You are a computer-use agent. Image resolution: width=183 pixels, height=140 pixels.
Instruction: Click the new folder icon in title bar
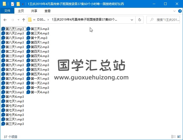tap(18, 4)
